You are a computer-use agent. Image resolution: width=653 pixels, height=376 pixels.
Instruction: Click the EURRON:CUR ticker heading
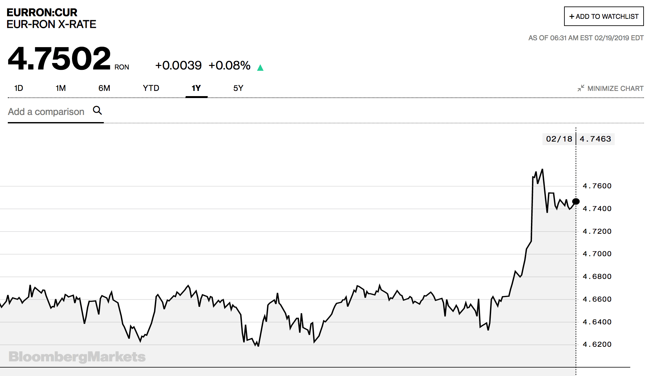click(x=42, y=12)
